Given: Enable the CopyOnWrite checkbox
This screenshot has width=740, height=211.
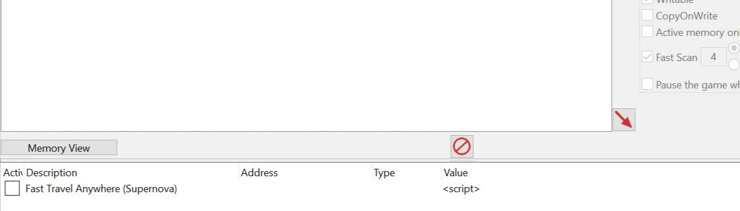Looking at the screenshot, I should [647, 15].
